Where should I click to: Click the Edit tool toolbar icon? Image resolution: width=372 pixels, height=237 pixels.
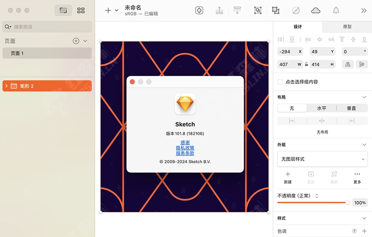tap(296, 10)
